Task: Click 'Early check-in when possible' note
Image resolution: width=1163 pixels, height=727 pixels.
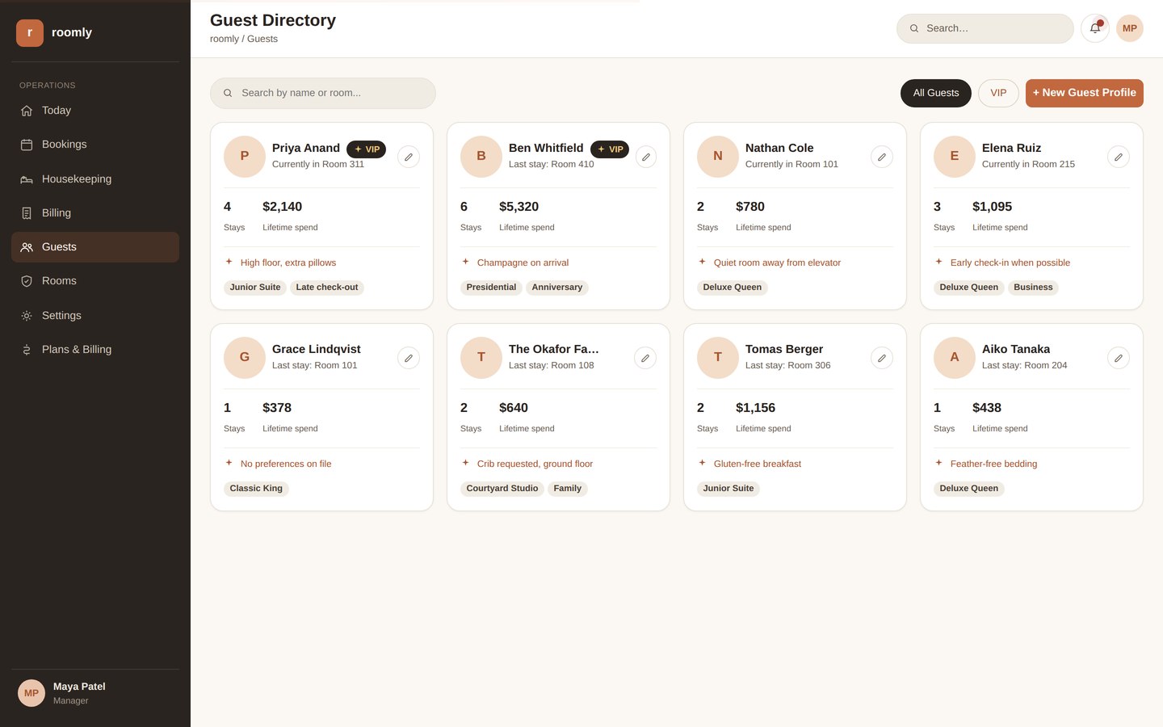Action: point(1010,263)
